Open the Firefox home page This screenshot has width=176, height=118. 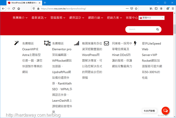pyautogui.click(x=19, y=8)
